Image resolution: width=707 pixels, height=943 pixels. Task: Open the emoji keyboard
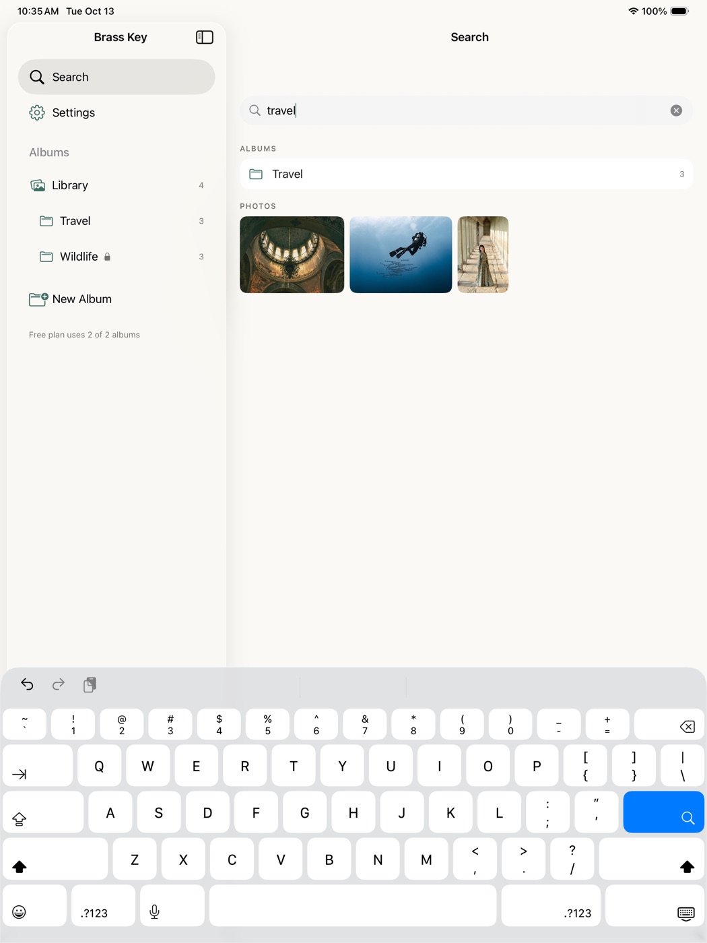pyautogui.click(x=34, y=906)
